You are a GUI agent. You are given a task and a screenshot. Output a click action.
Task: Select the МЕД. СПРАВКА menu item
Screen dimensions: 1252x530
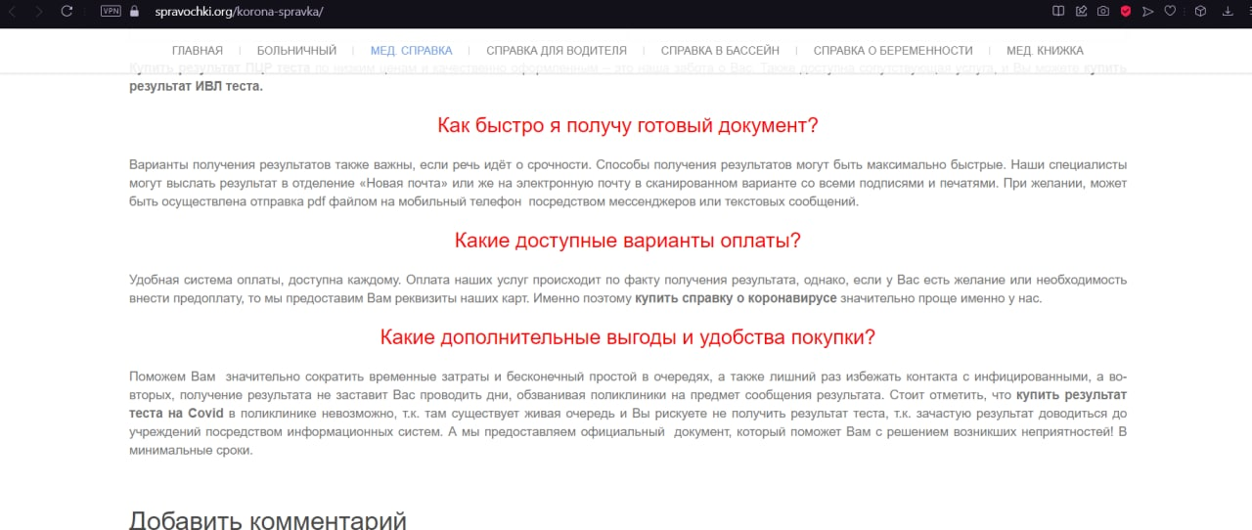point(411,51)
